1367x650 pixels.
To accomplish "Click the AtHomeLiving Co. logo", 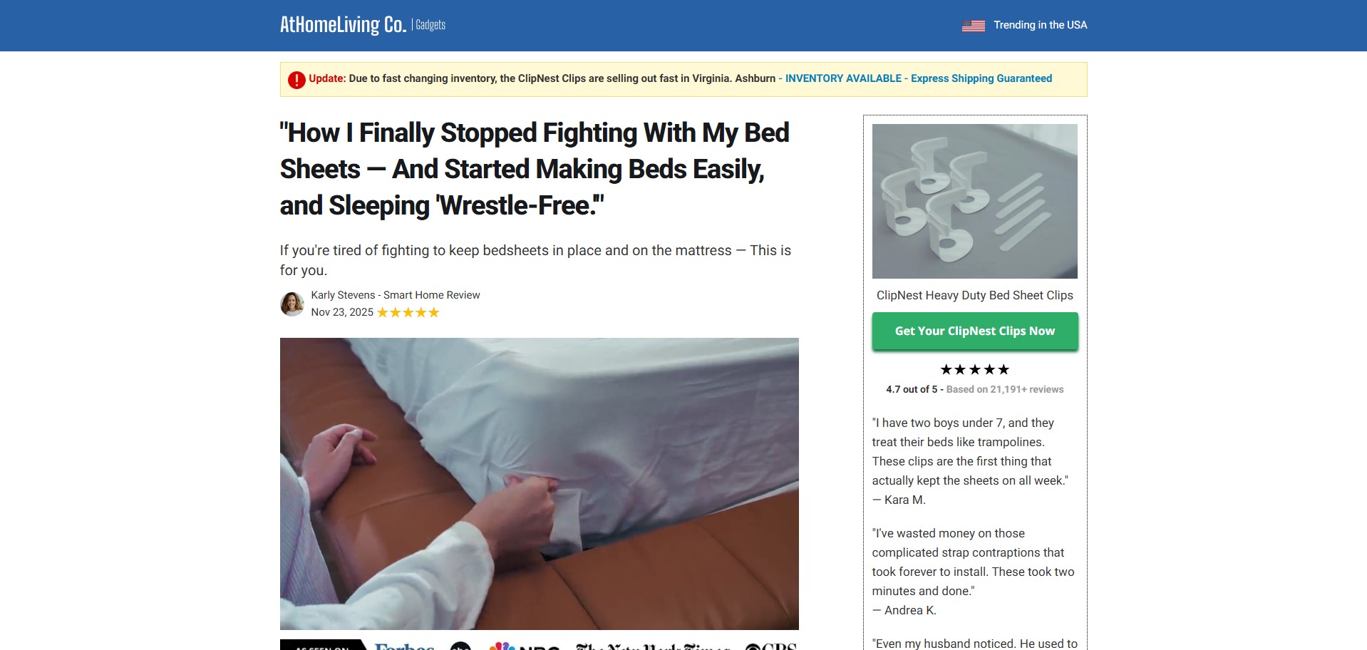I will (342, 25).
